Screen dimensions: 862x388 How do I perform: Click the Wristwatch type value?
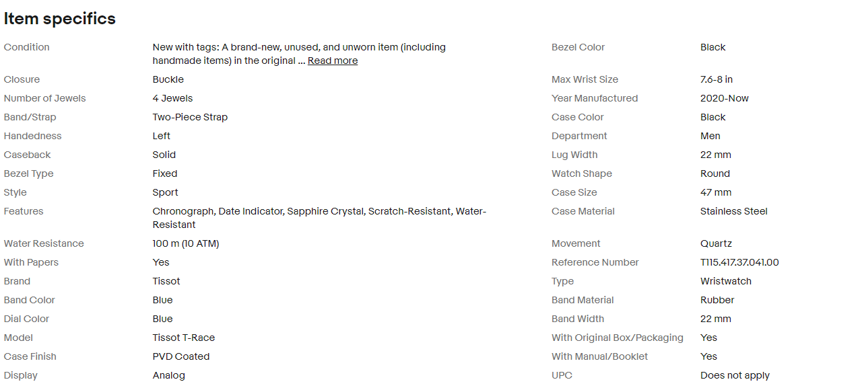pyautogui.click(x=726, y=281)
